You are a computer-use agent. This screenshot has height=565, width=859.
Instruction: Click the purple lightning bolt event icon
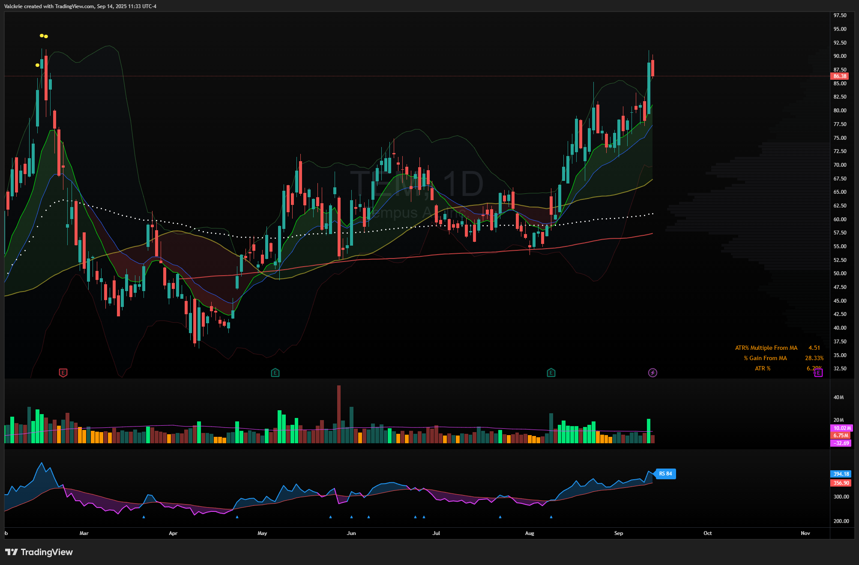point(652,373)
